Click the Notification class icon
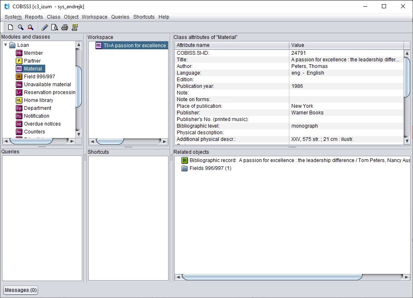 pyautogui.click(x=19, y=116)
